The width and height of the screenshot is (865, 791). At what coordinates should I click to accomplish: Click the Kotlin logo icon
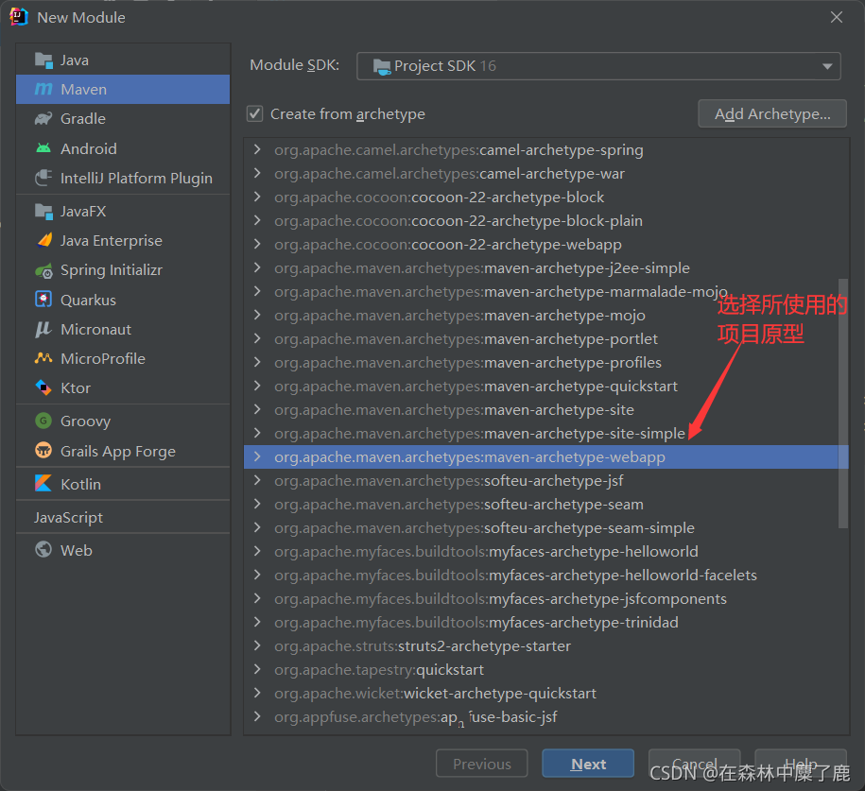43,484
